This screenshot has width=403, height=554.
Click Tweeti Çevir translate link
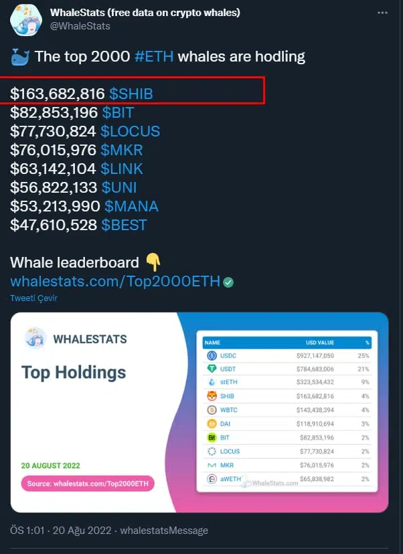click(33, 298)
